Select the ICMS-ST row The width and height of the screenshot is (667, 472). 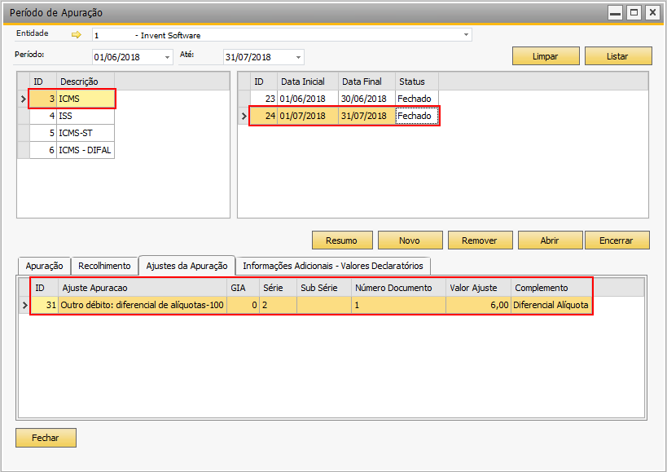tap(72, 133)
